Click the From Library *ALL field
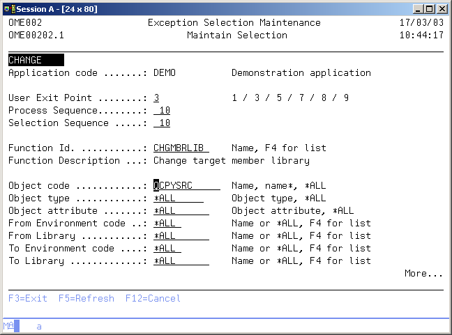The height and width of the screenshot is (335, 452). point(181,236)
